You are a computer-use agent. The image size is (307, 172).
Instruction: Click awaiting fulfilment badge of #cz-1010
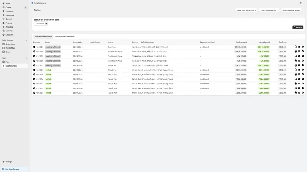53,52
